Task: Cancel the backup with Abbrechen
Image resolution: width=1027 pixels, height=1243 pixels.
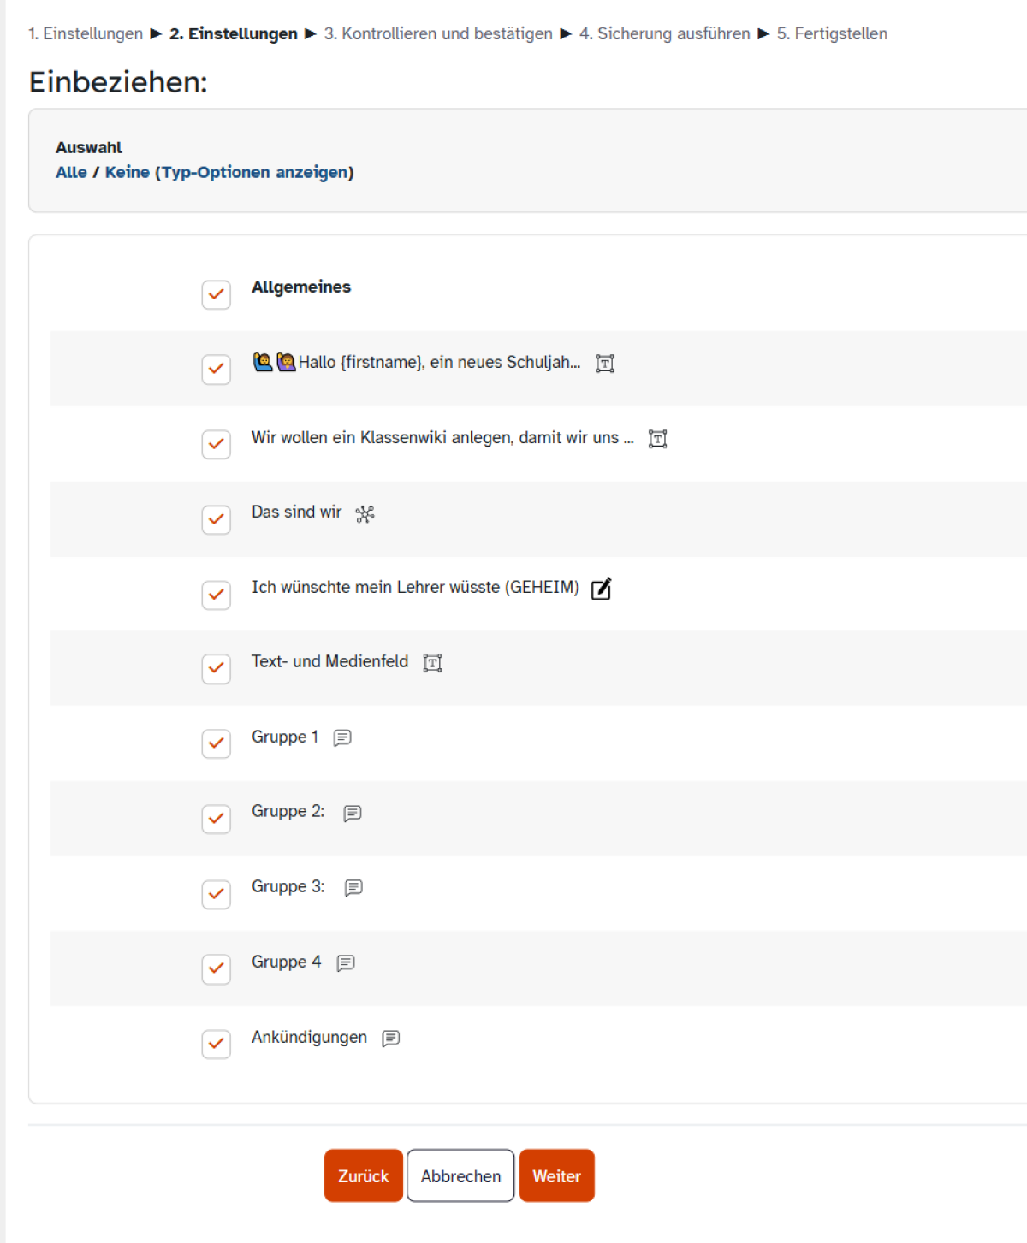Action: tap(460, 1175)
